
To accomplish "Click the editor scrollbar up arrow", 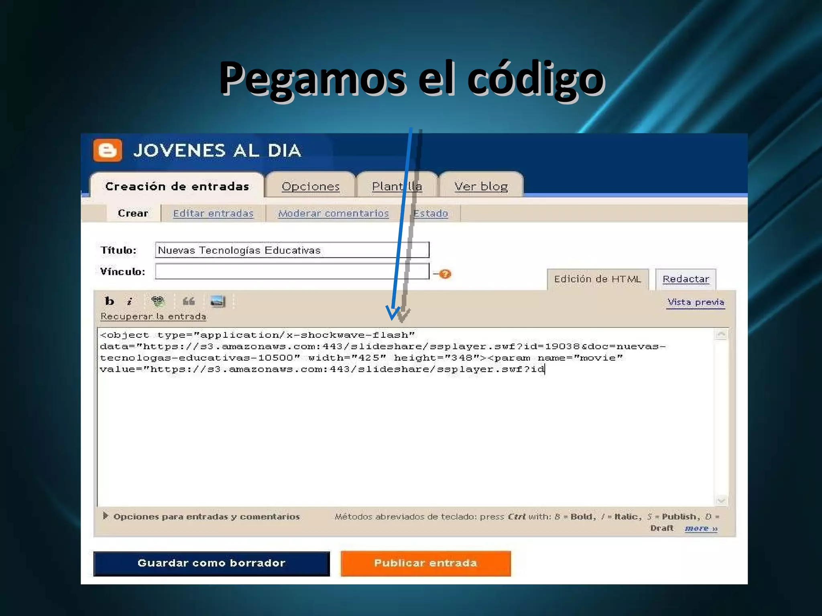I will pyautogui.click(x=721, y=334).
